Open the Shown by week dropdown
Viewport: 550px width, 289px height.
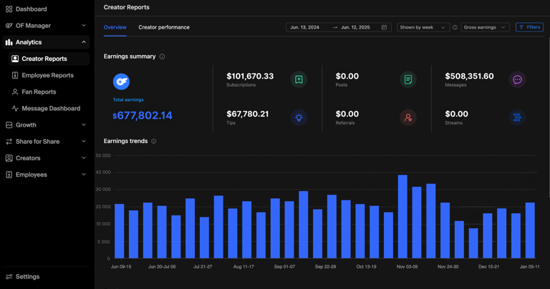click(x=423, y=27)
